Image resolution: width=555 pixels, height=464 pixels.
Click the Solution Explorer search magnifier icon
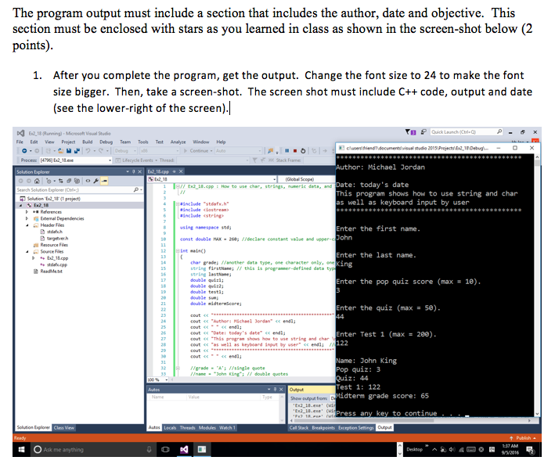136,190
